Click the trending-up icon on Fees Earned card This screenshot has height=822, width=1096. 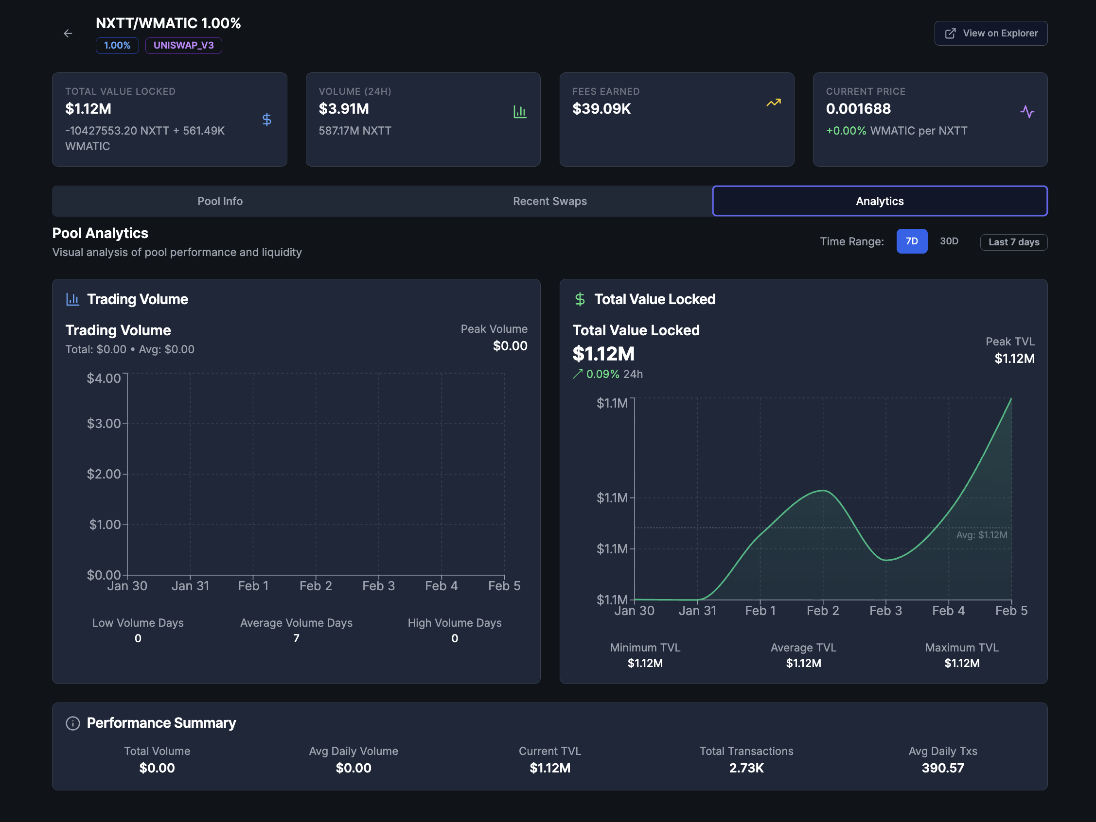tap(774, 103)
